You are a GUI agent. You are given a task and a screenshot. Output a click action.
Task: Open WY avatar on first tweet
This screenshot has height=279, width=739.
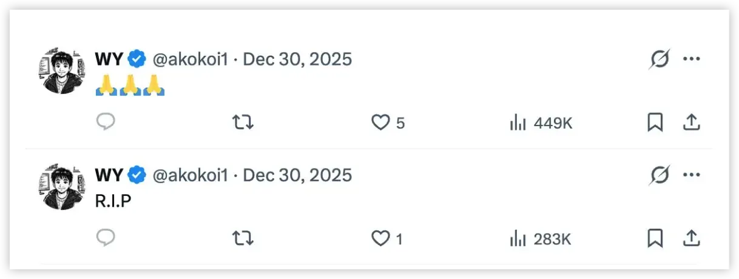point(61,71)
